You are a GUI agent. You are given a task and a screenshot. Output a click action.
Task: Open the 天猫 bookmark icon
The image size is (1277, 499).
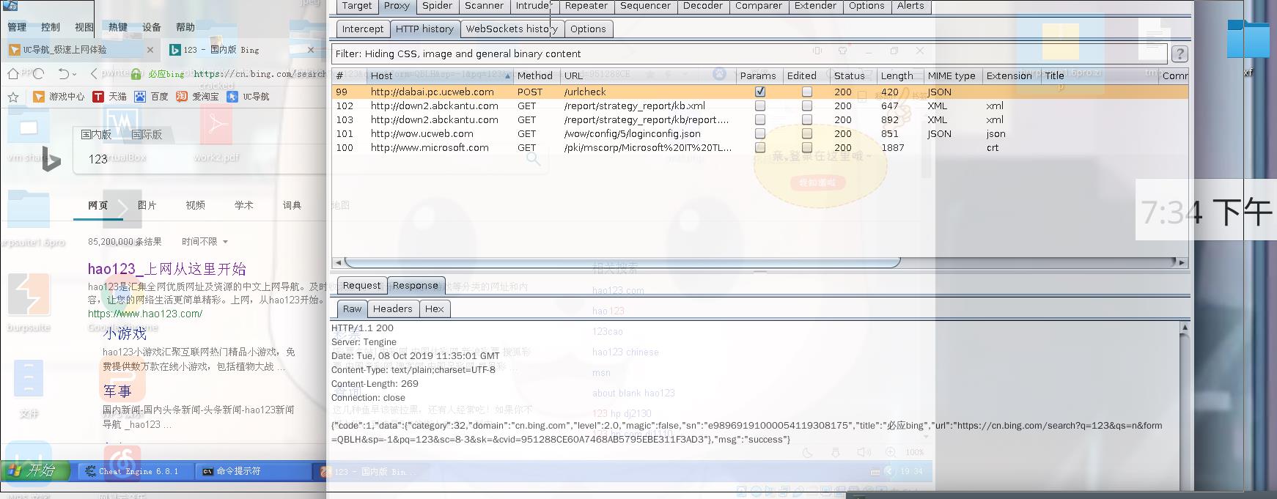pos(98,97)
